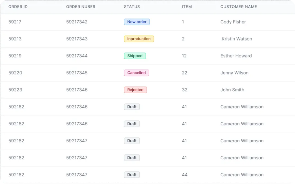Open customer Kristin Watson

[x=237, y=39]
